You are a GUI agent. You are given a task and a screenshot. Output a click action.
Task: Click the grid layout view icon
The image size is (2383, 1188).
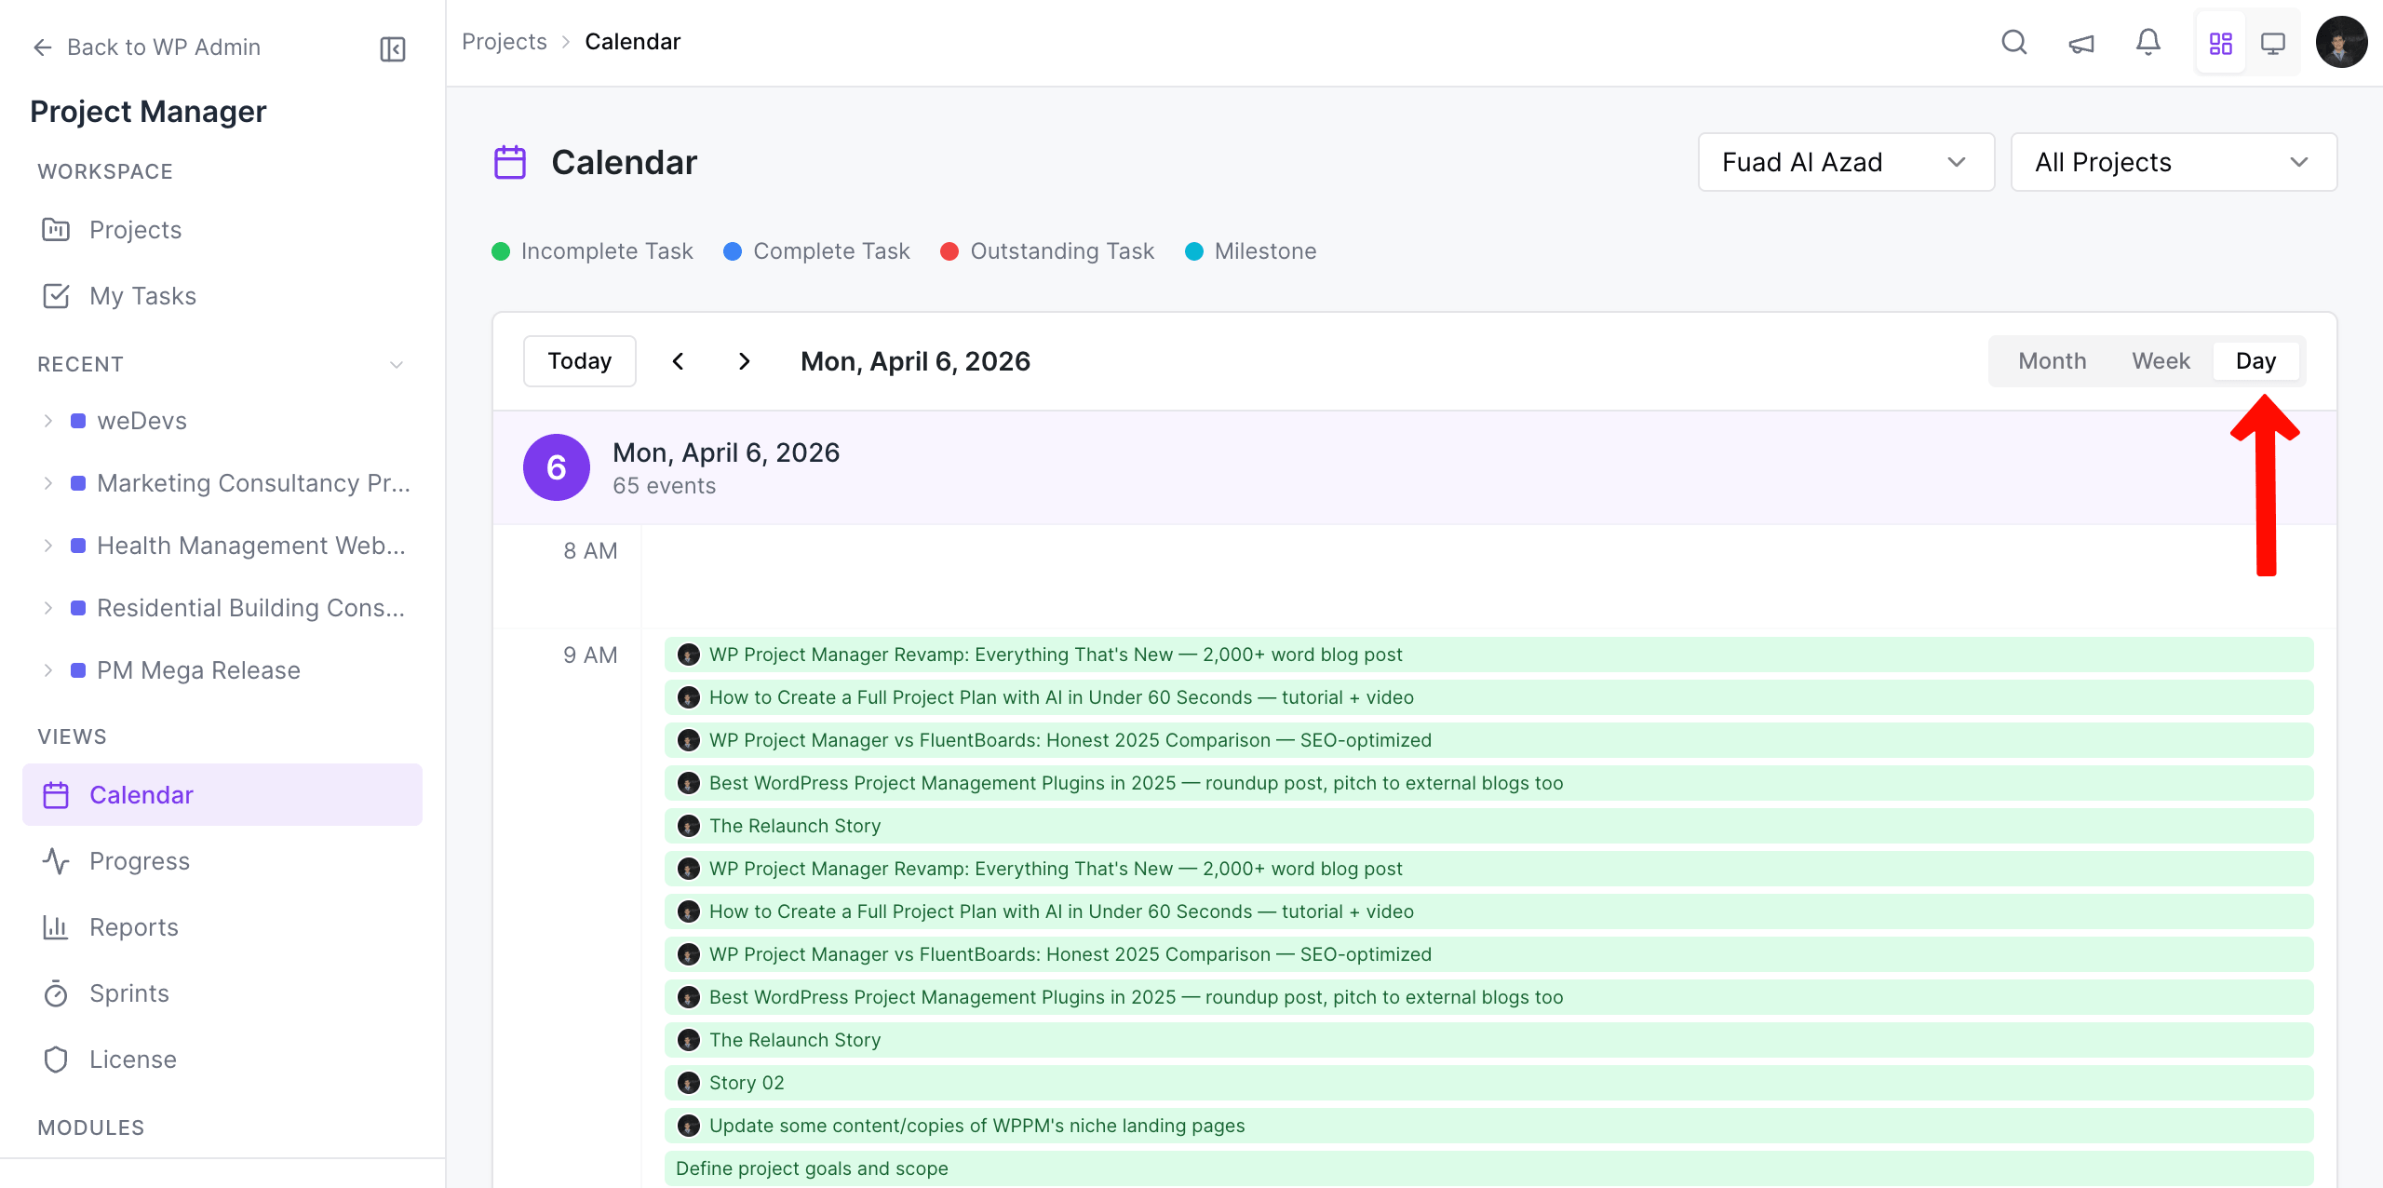point(2221,43)
